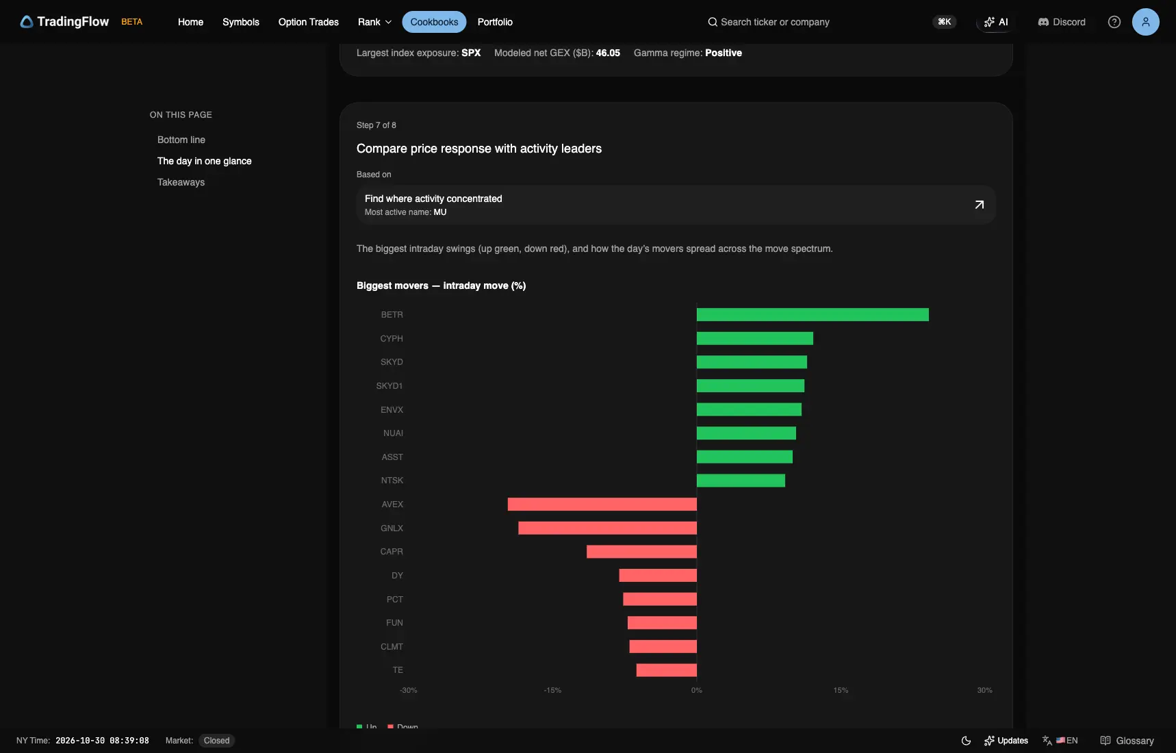This screenshot has height=753, width=1176.
Task: Click the Modeled net GEX 46.05 value
Action: pyautogui.click(x=608, y=53)
